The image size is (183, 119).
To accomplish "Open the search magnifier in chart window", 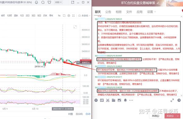I will (43, 2).
